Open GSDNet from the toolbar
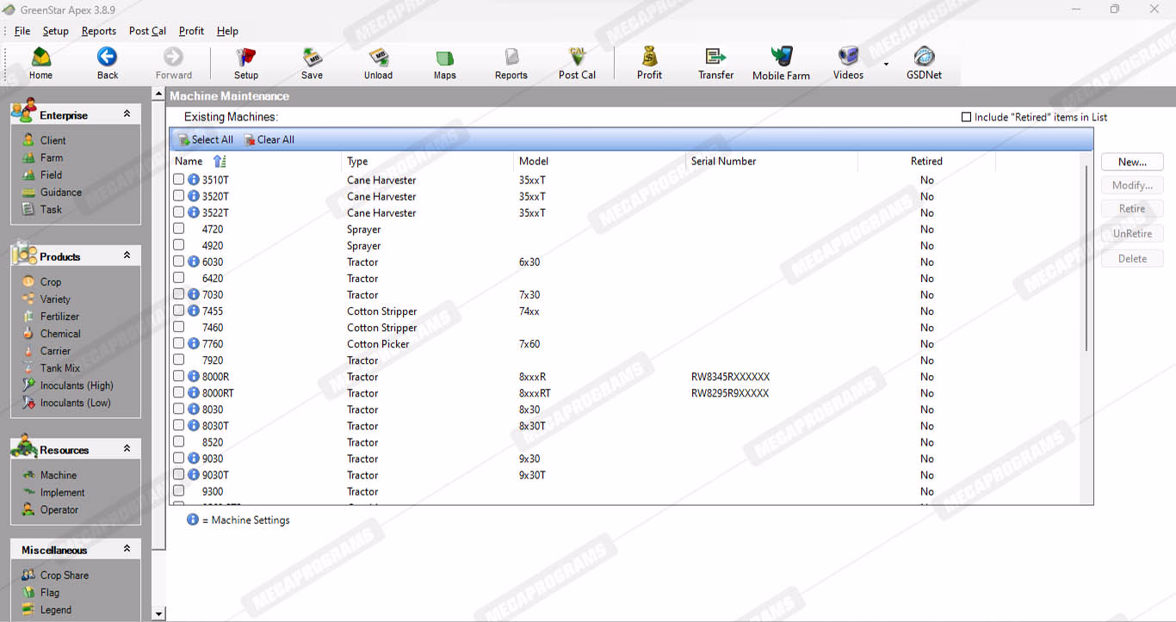 click(924, 64)
